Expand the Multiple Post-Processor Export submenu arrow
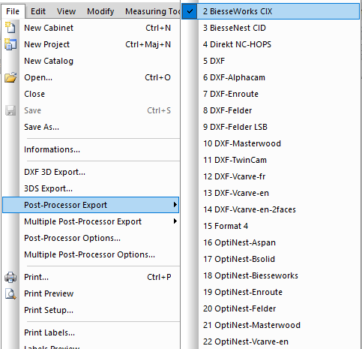This screenshot has height=349, width=362. point(175,221)
